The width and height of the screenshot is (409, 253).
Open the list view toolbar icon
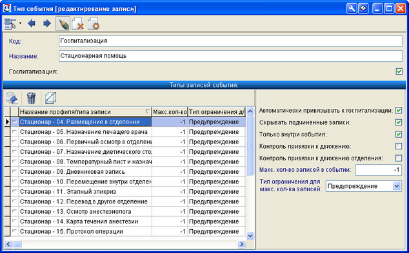tap(10, 24)
